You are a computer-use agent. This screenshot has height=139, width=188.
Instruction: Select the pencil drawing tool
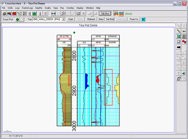click(179, 31)
